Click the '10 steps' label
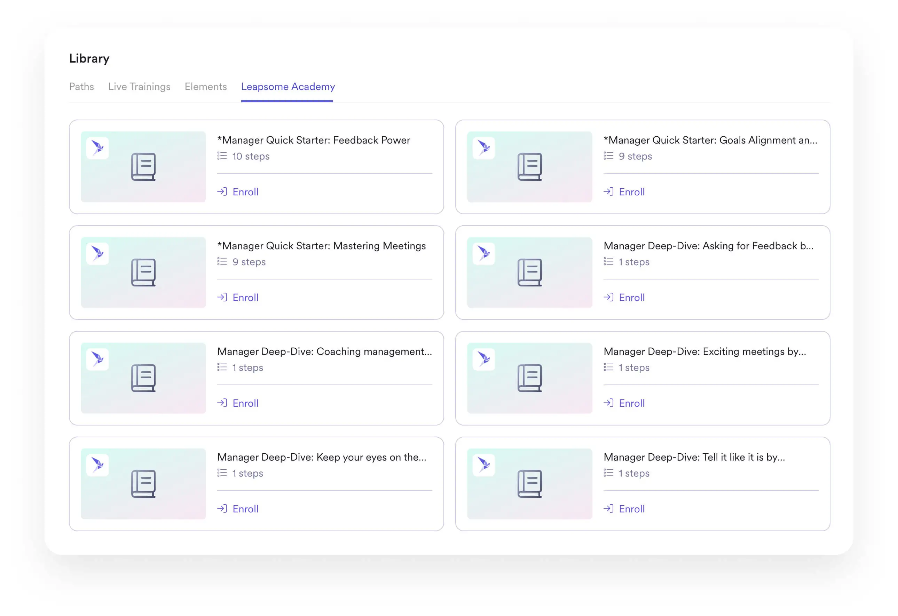Screen dimensions: 898x616 pyautogui.click(x=251, y=156)
